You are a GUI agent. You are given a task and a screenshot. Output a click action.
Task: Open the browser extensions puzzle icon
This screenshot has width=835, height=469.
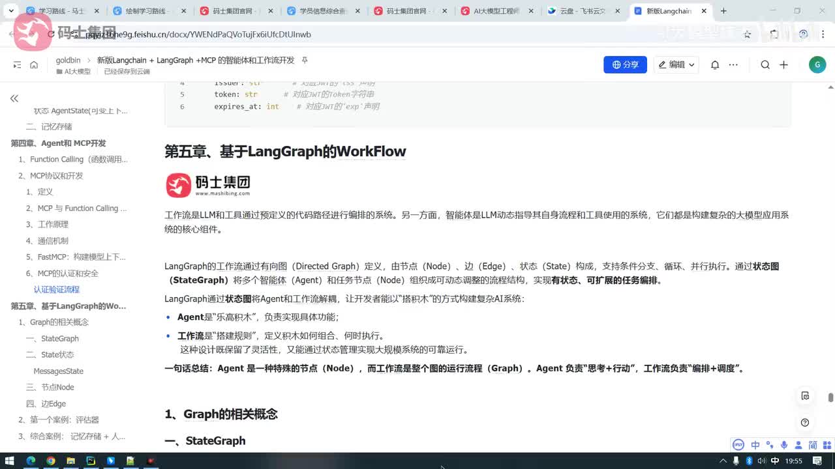pos(774,34)
